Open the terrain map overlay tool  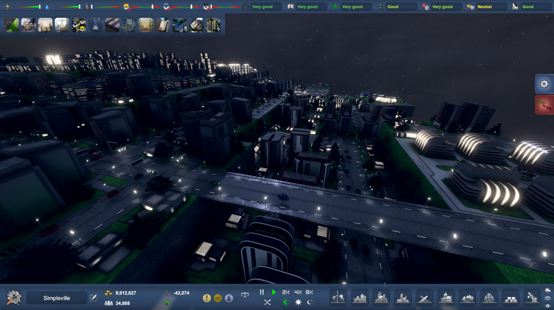click(12, 25)
